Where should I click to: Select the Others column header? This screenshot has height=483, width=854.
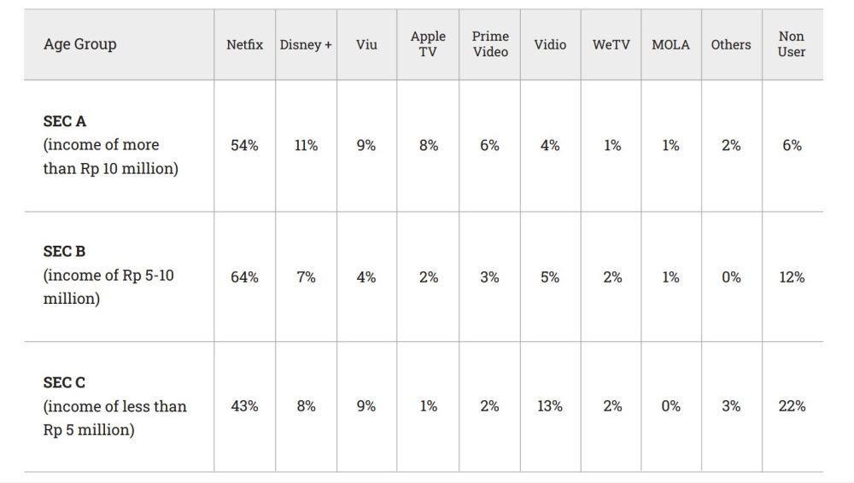(x=731, y=44)
